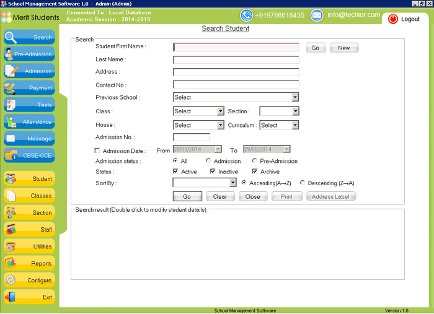
Task: Click into the Last Name field
Action: [236, 60]
